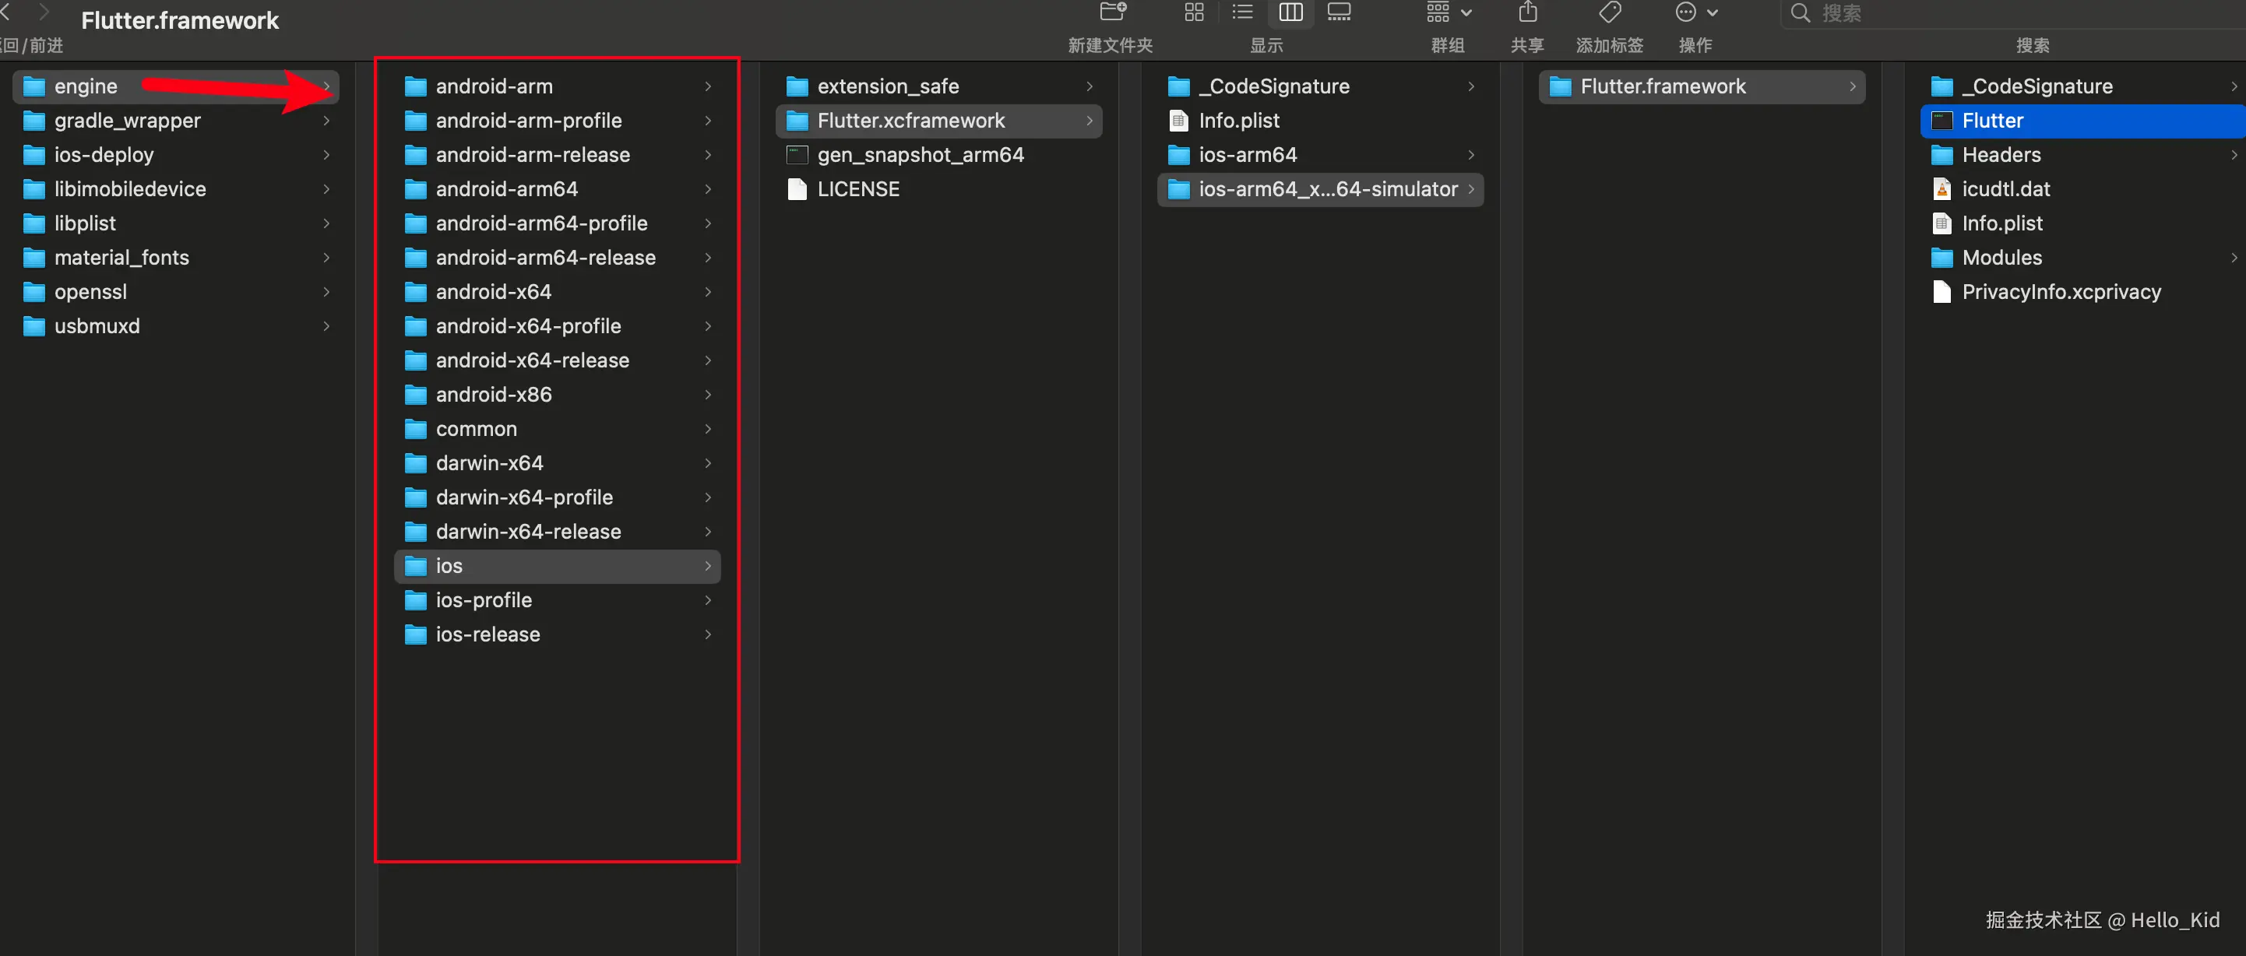The width and height of the screenshot is (2246, 956).
Task: Click the search input field
Action: click(2005, 13)
